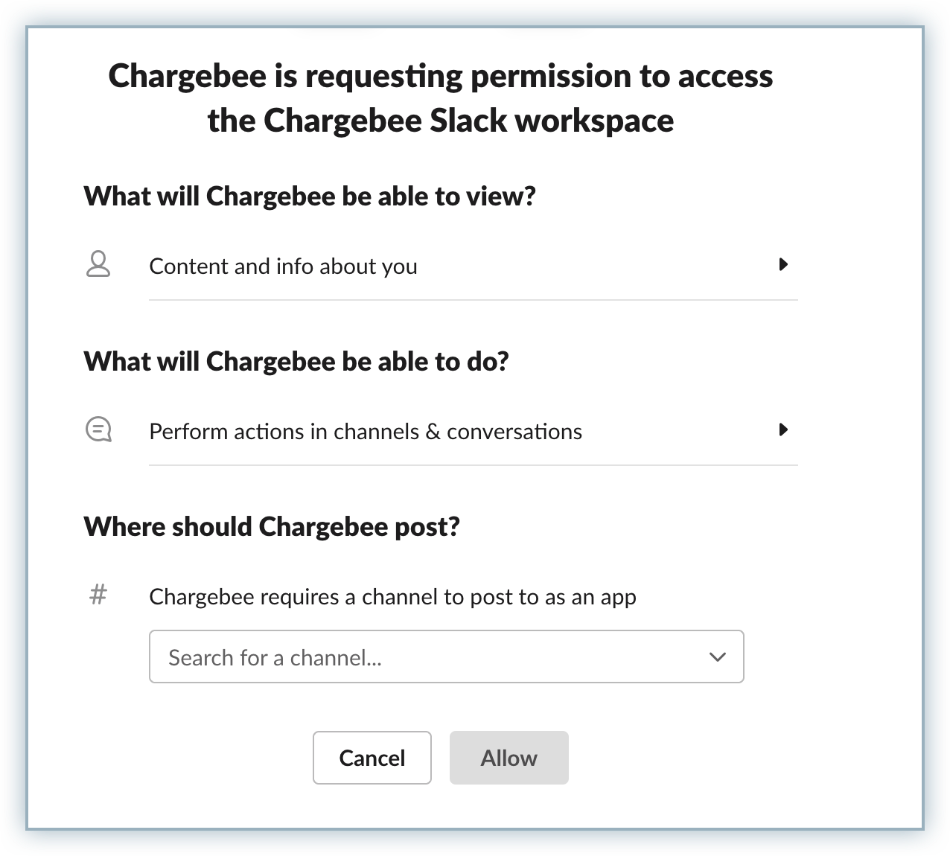Click empty white space beside the Allow button
This screenshot has width=950, height=856.
point(707,758)
